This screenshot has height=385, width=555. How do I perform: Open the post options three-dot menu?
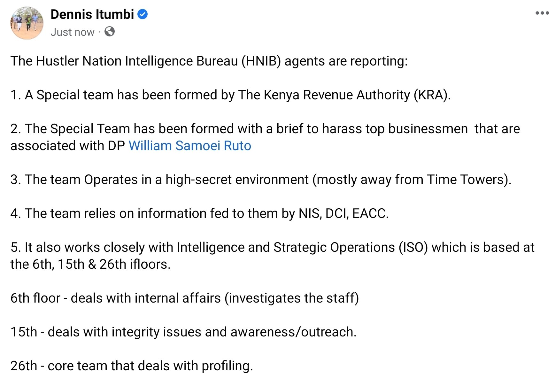pos(542,13)
